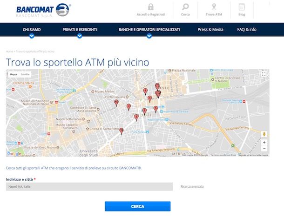Click Museo Madre map place icon
284x216 pixels.
click(93, 92)
